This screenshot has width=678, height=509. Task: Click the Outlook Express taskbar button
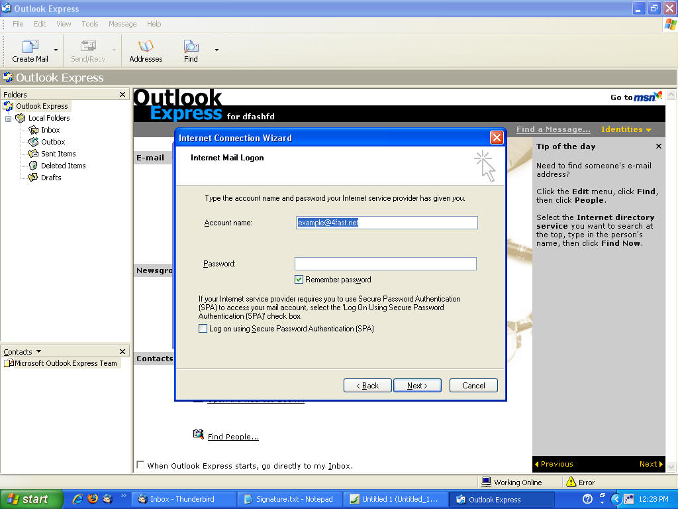pyautogui.click(x=502, y=499)
